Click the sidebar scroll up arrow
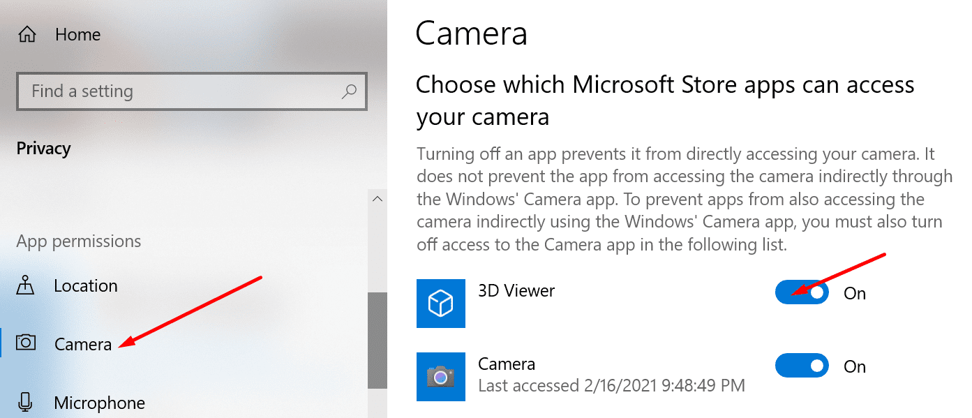This screenshot has width=972, height=418. point(377,199)
